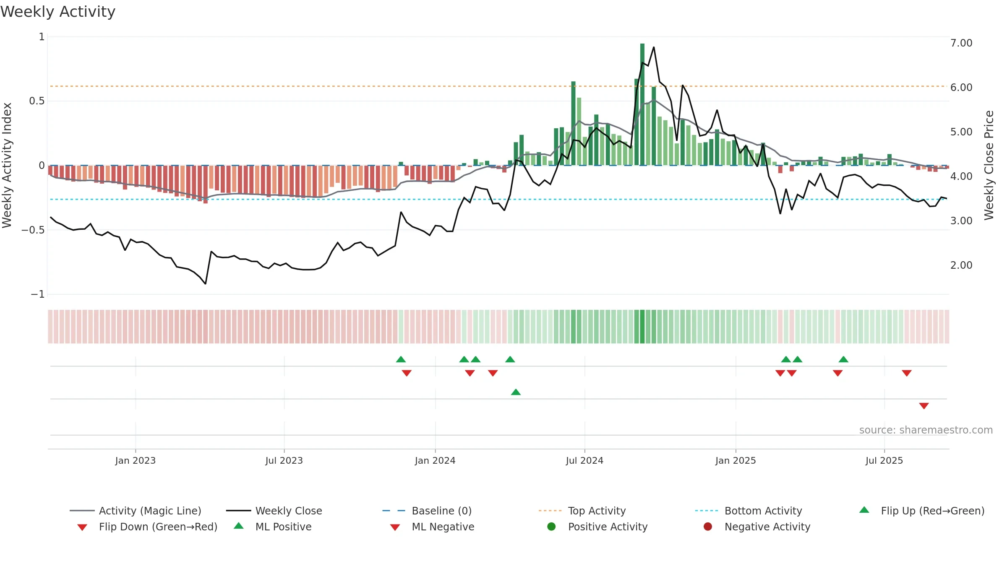Image resolution: width=1007 pixels, height=566 pixels.
Task: Click the Weekly Activity Index axis title
Action: 7,165
